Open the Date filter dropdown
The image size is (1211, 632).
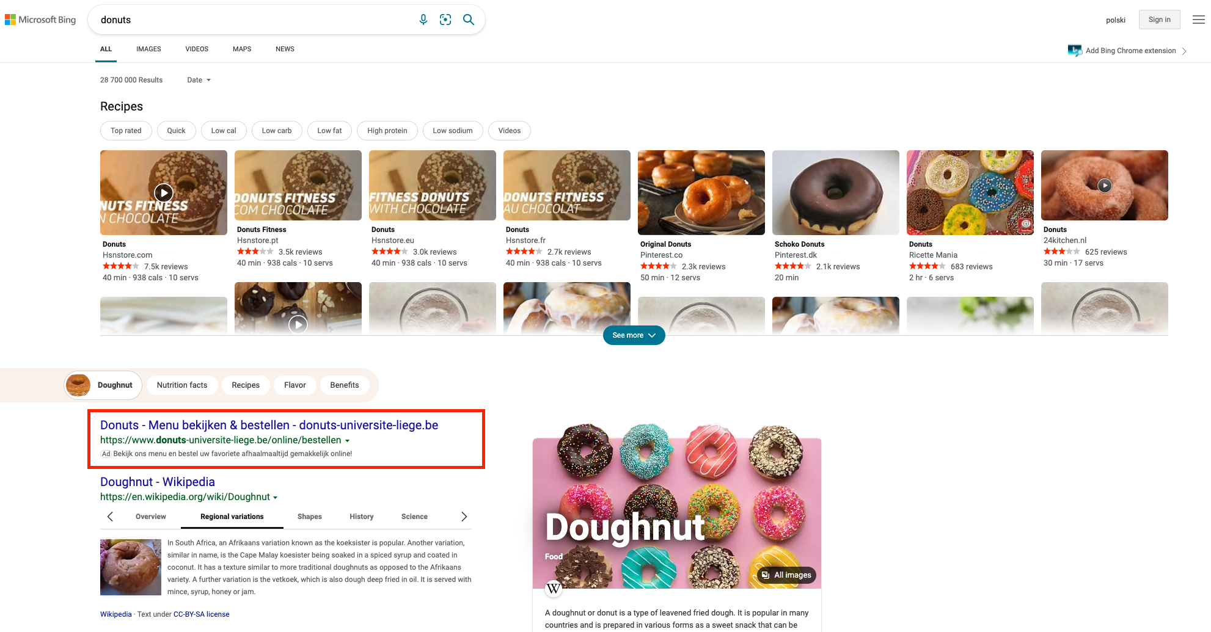[199, 80]
